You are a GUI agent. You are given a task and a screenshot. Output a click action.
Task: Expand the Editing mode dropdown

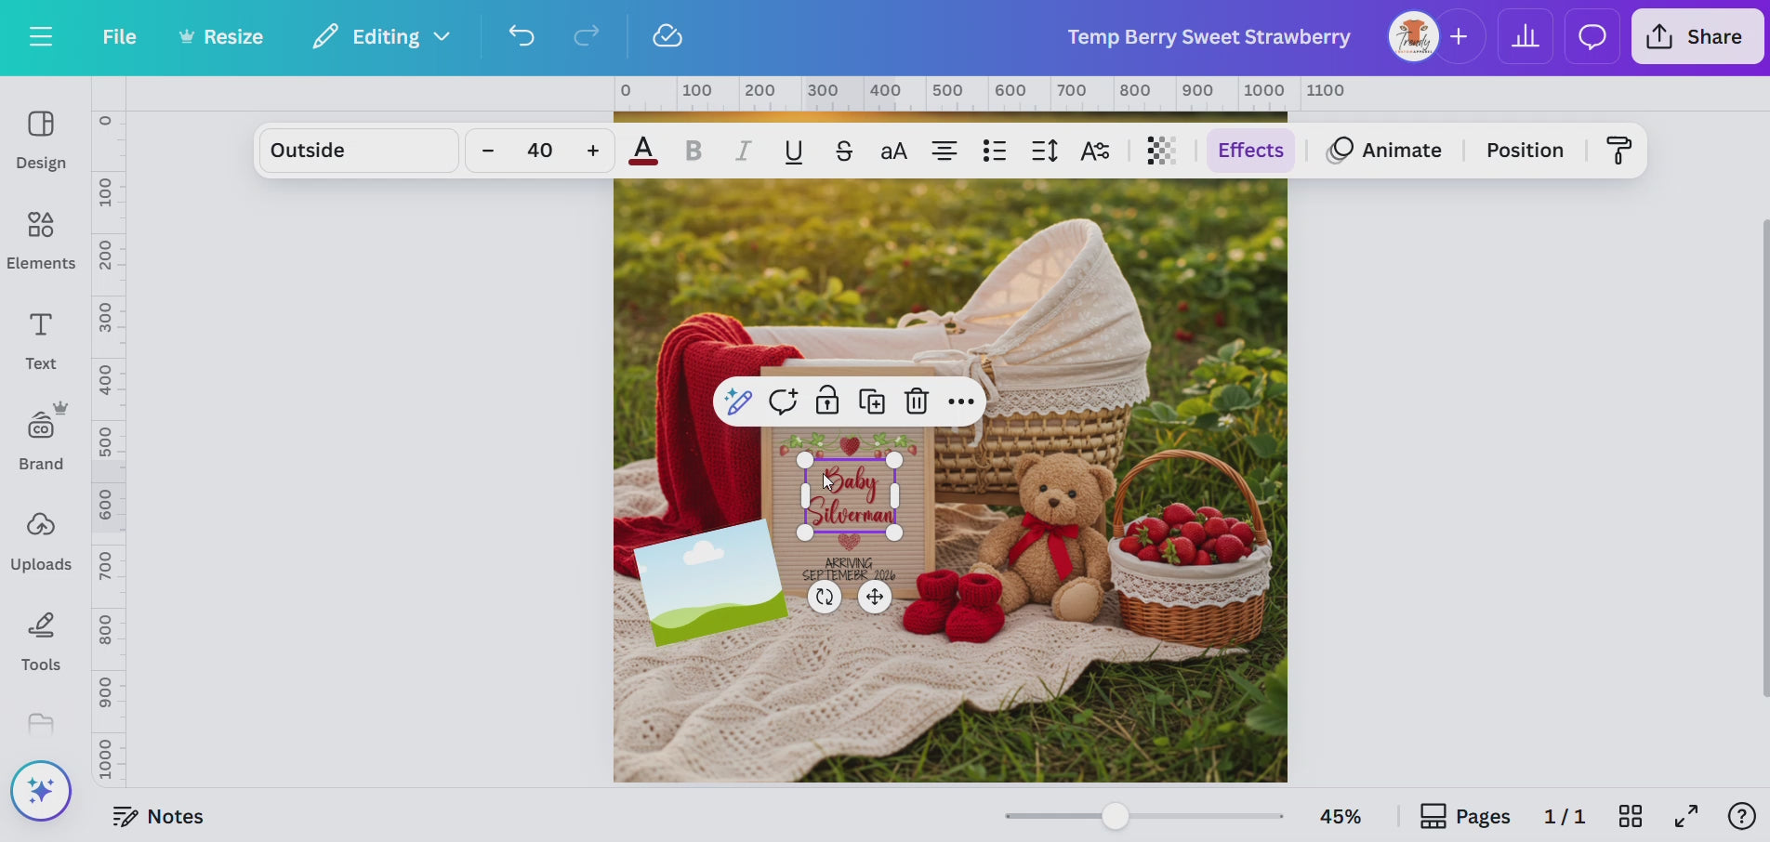tap(381, 36)
